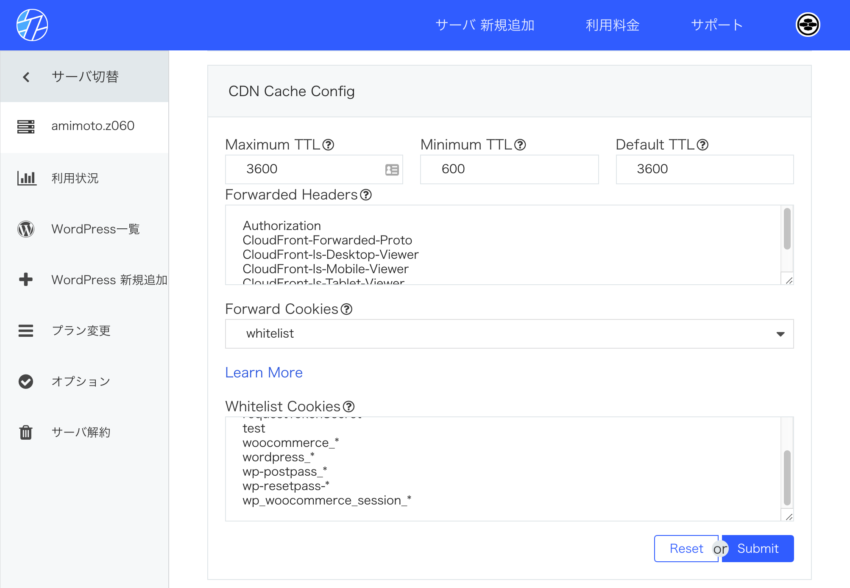Open the Forward Cookies whitelist dropdown
This screenshot has height=588, width=850.
coord(509,334)
